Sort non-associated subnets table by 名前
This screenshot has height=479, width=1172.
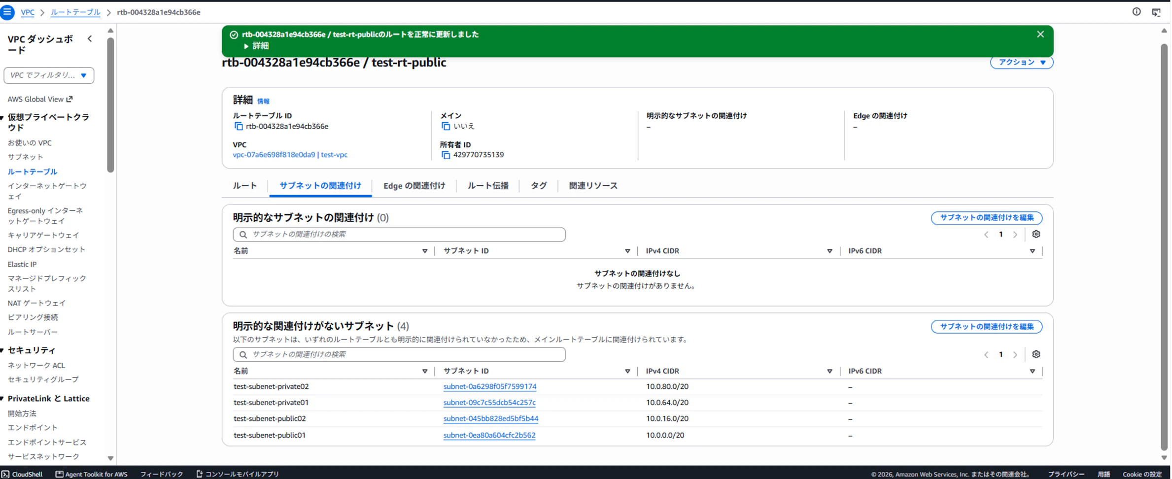click(425, 372)
